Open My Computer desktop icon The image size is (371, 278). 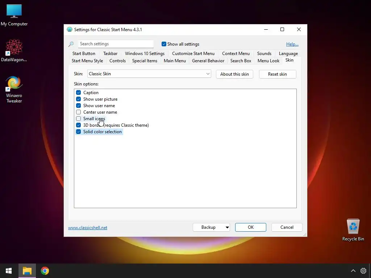pyautogui.click(x=14, y=15)
